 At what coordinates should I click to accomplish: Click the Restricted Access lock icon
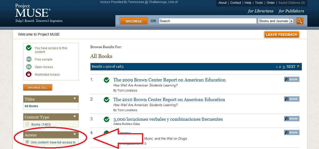point(29,74)
